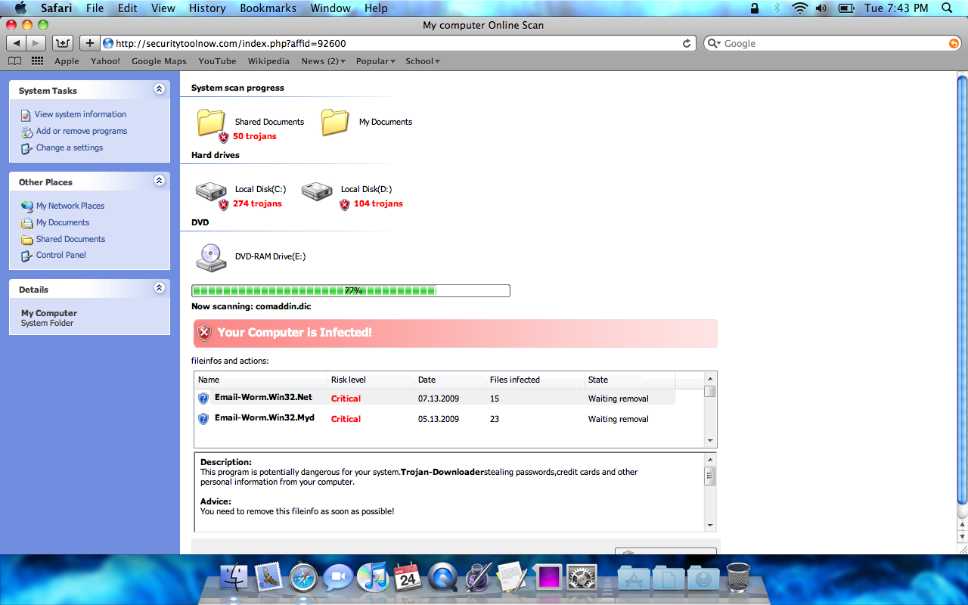Open iChat from the dock
Image resolution: width=968 pixels, height=605 pixels.
[338, 578]
